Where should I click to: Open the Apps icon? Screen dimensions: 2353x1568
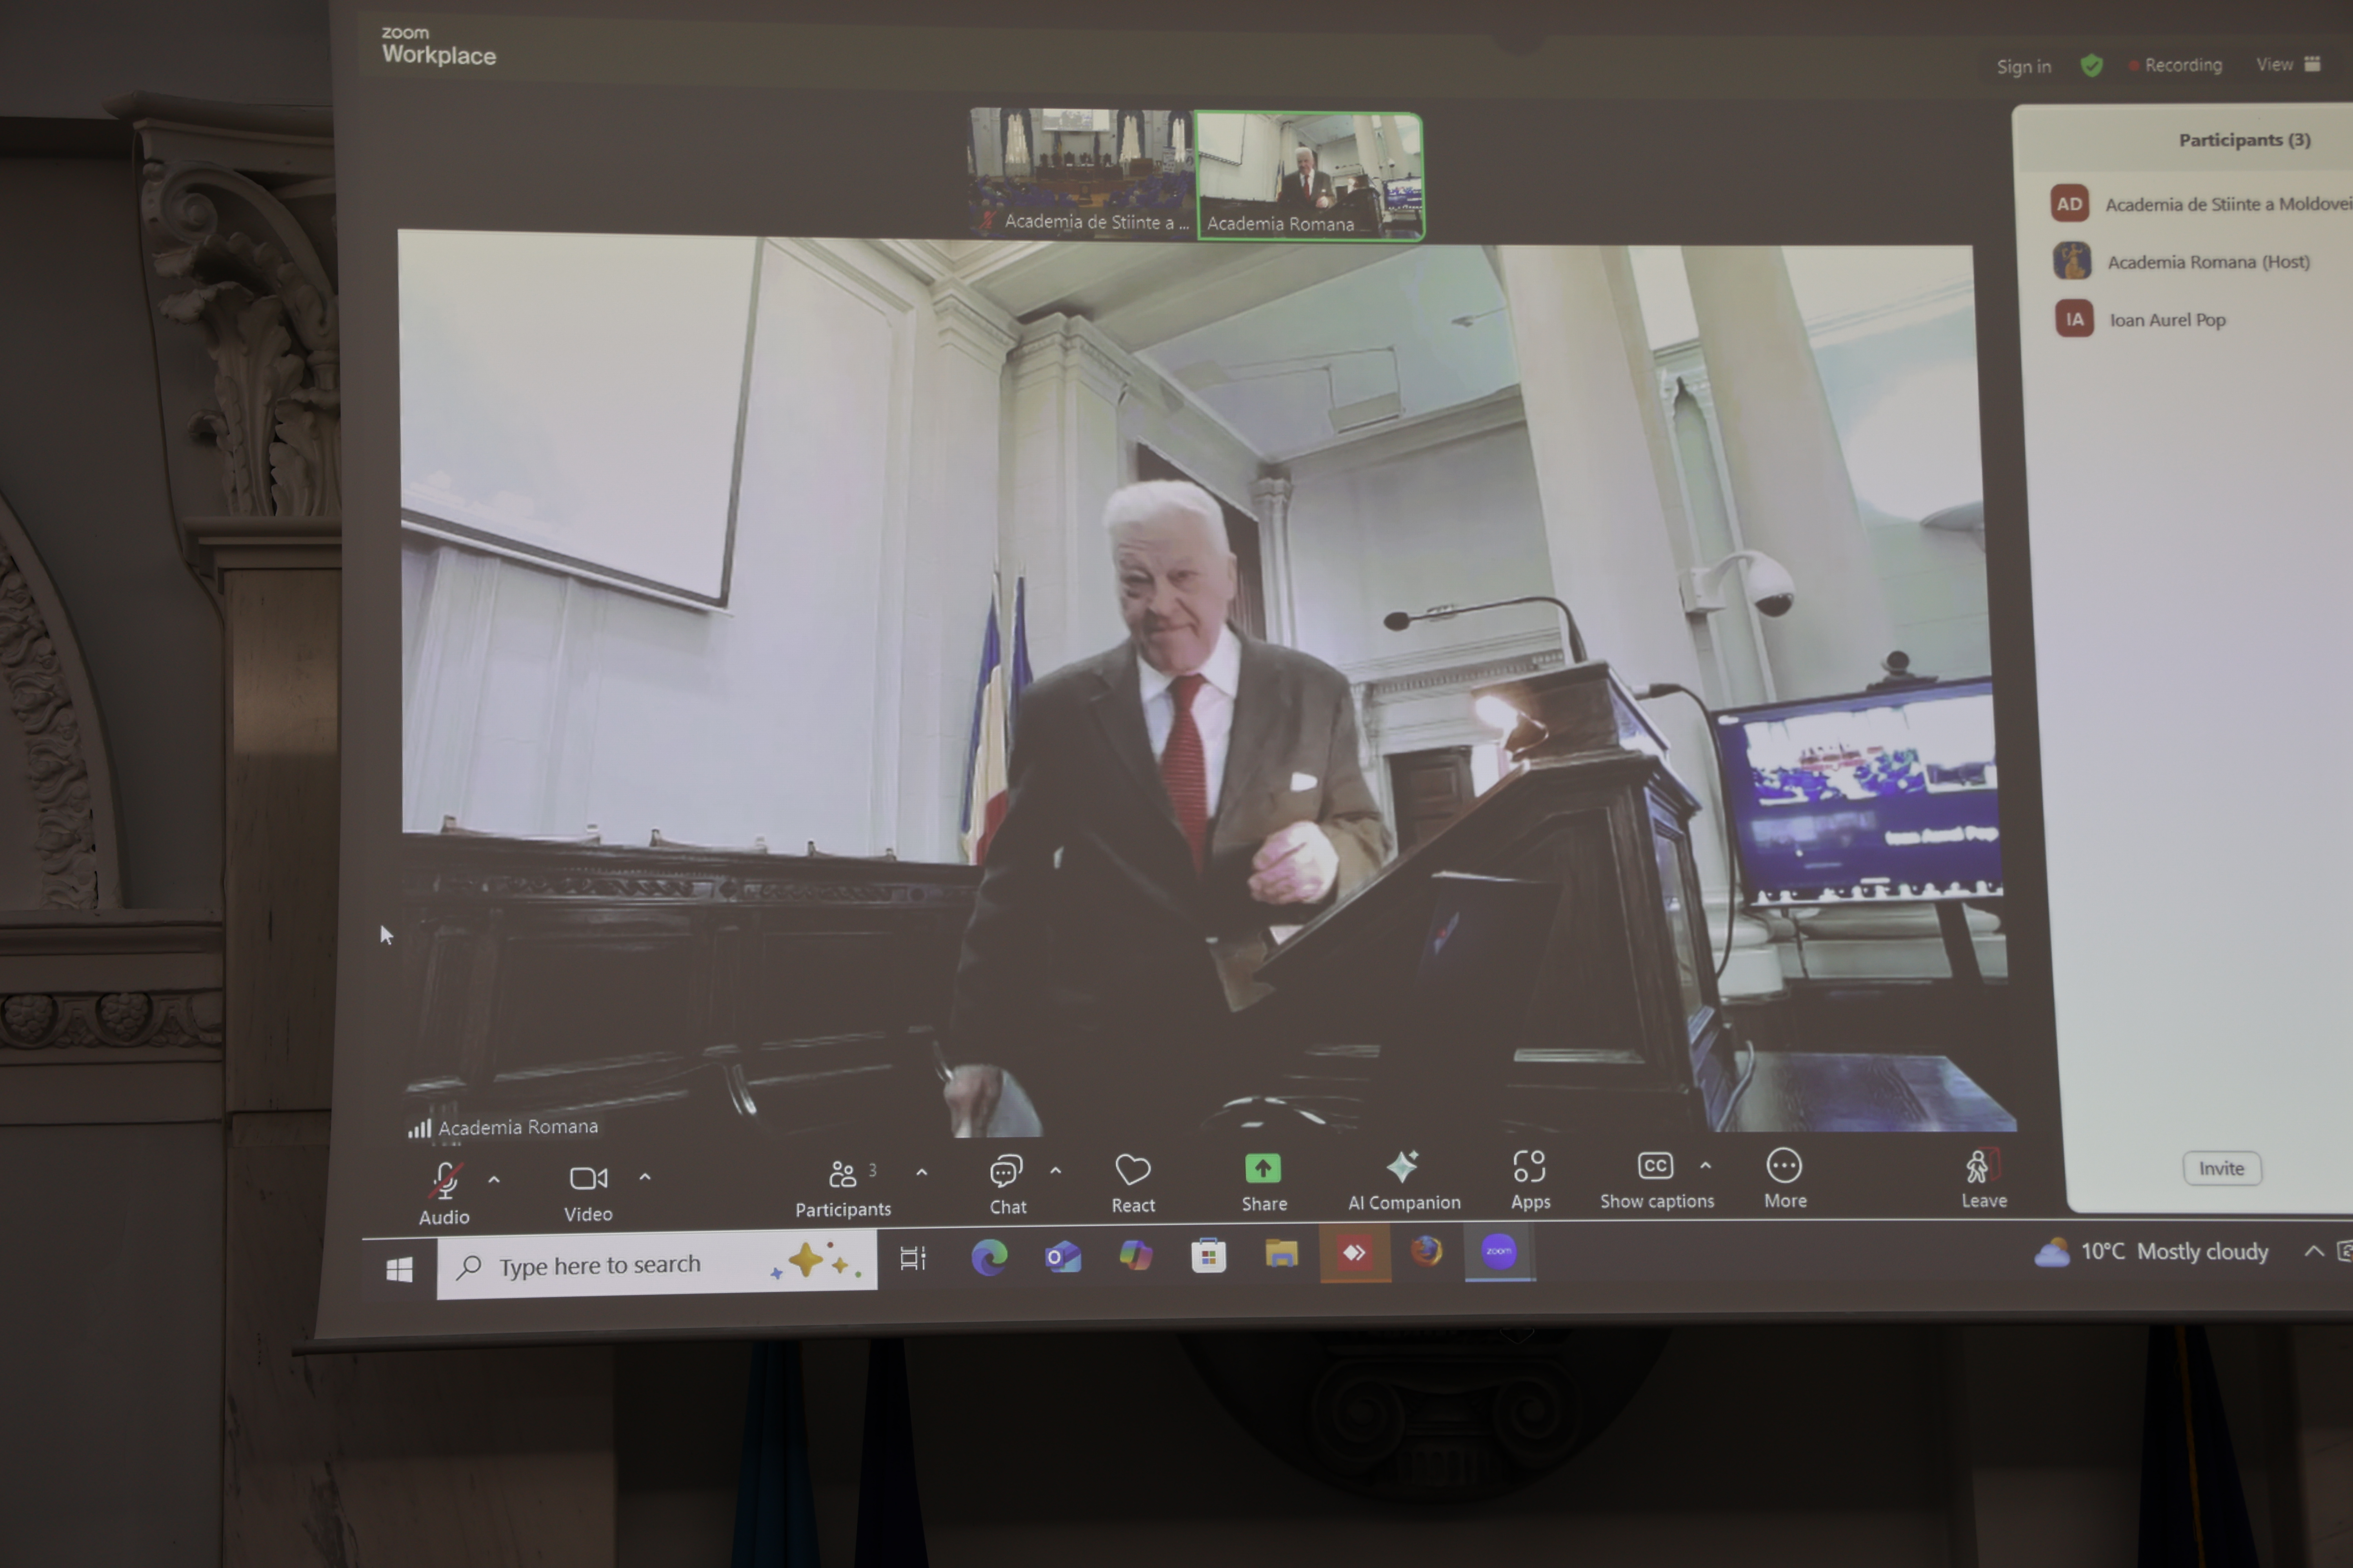point(1529,1166)
